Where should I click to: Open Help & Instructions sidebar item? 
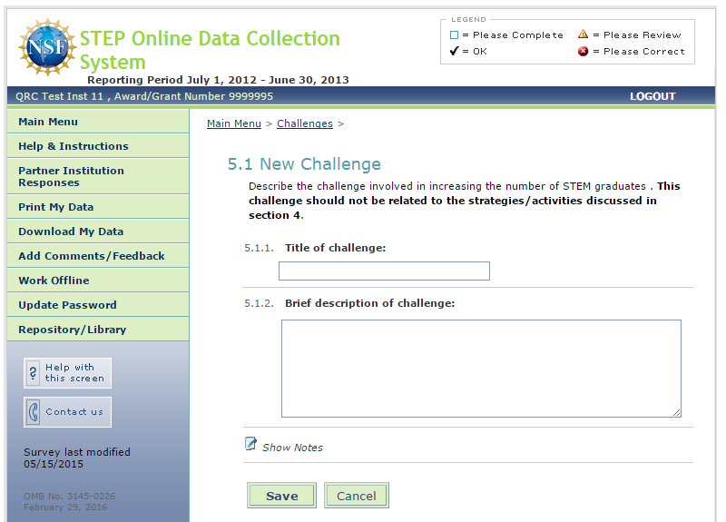[x=74, y=146]
